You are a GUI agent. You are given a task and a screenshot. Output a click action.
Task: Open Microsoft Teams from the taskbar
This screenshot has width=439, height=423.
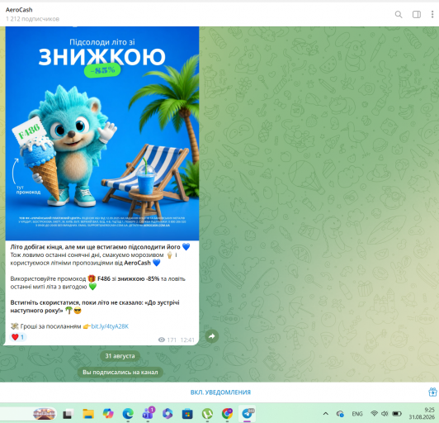[x=148, y=413]
